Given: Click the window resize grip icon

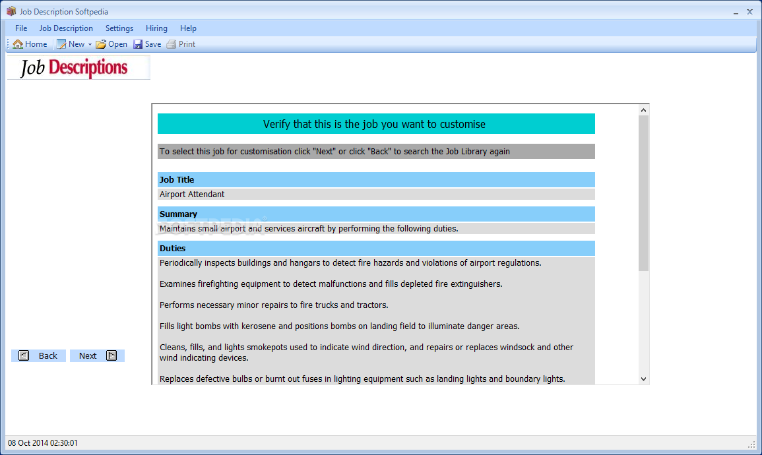Looking at the screenshot, I should 751,444.
